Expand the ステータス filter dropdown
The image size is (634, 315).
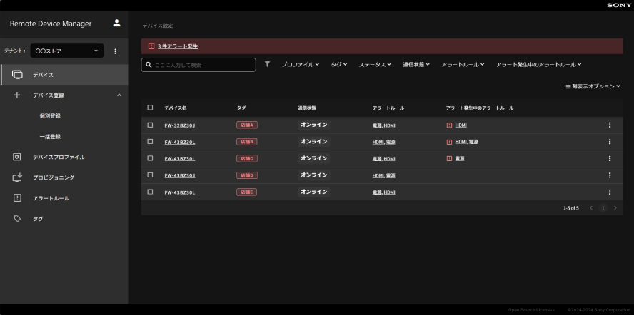374,65
